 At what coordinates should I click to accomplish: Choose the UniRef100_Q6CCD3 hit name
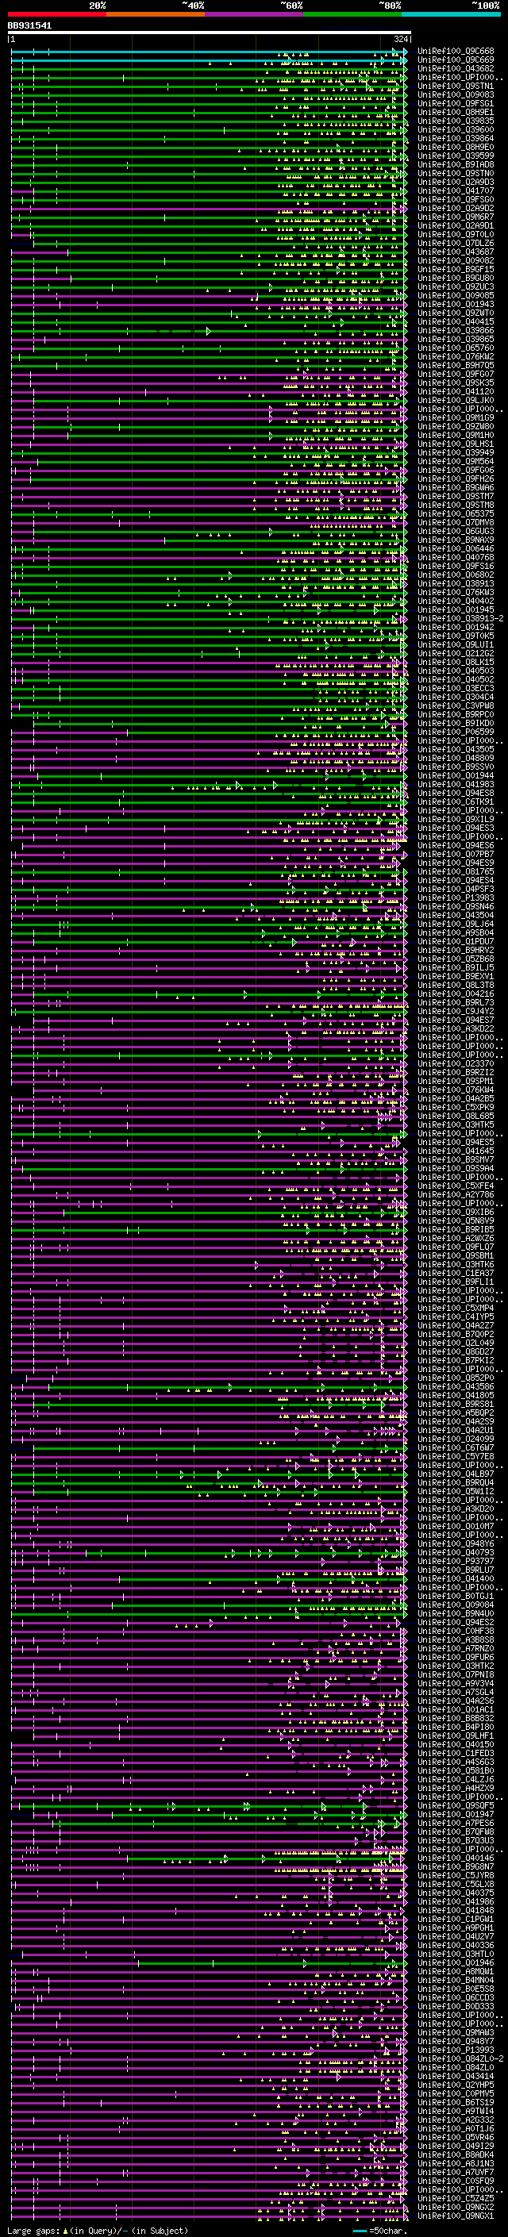pyautogui.click(x=455, y=1997)
